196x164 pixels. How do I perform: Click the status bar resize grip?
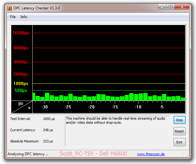[187, 155]
